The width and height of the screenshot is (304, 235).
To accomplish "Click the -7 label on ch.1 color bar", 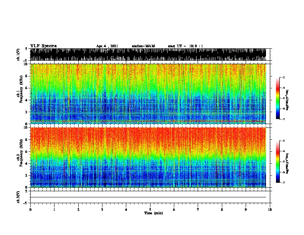I will (283, 119).
